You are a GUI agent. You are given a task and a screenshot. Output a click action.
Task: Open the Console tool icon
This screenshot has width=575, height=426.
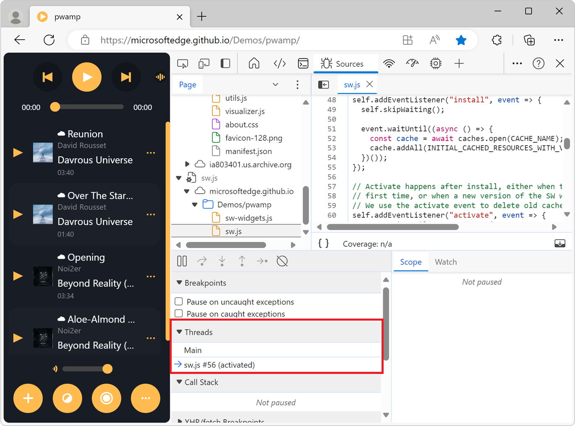(303, 64)
